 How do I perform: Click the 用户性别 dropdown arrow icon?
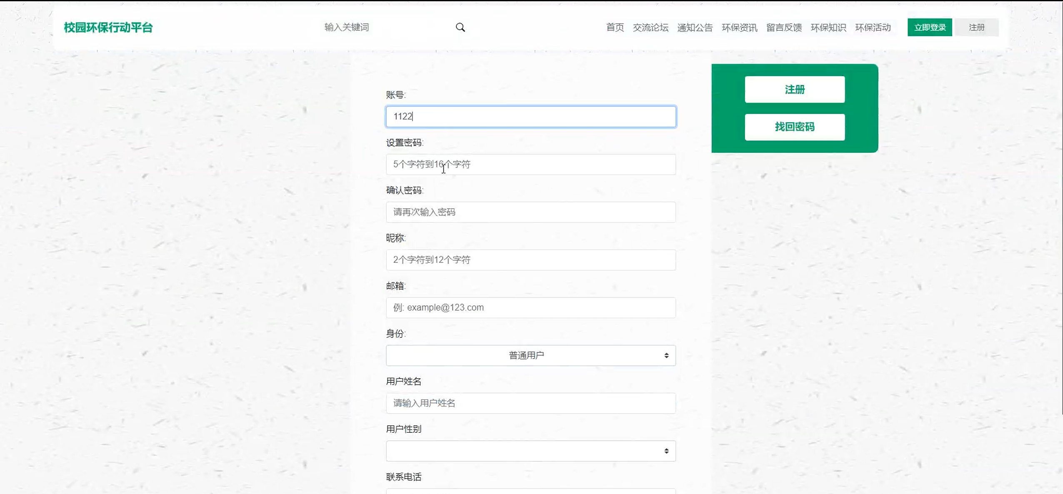coord(666,451)
